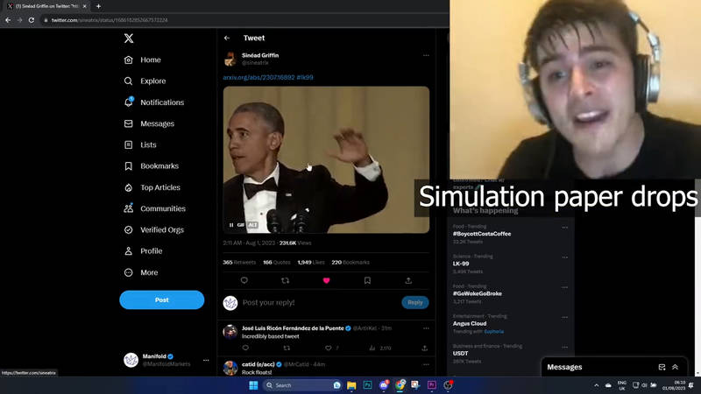The image size is (701, 394).
Task: Retweet the Incredibly based tweet reply
Action: [x=287, y=348]
